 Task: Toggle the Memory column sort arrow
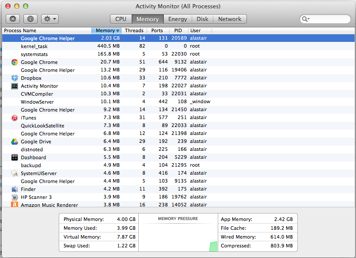[117, 30]
